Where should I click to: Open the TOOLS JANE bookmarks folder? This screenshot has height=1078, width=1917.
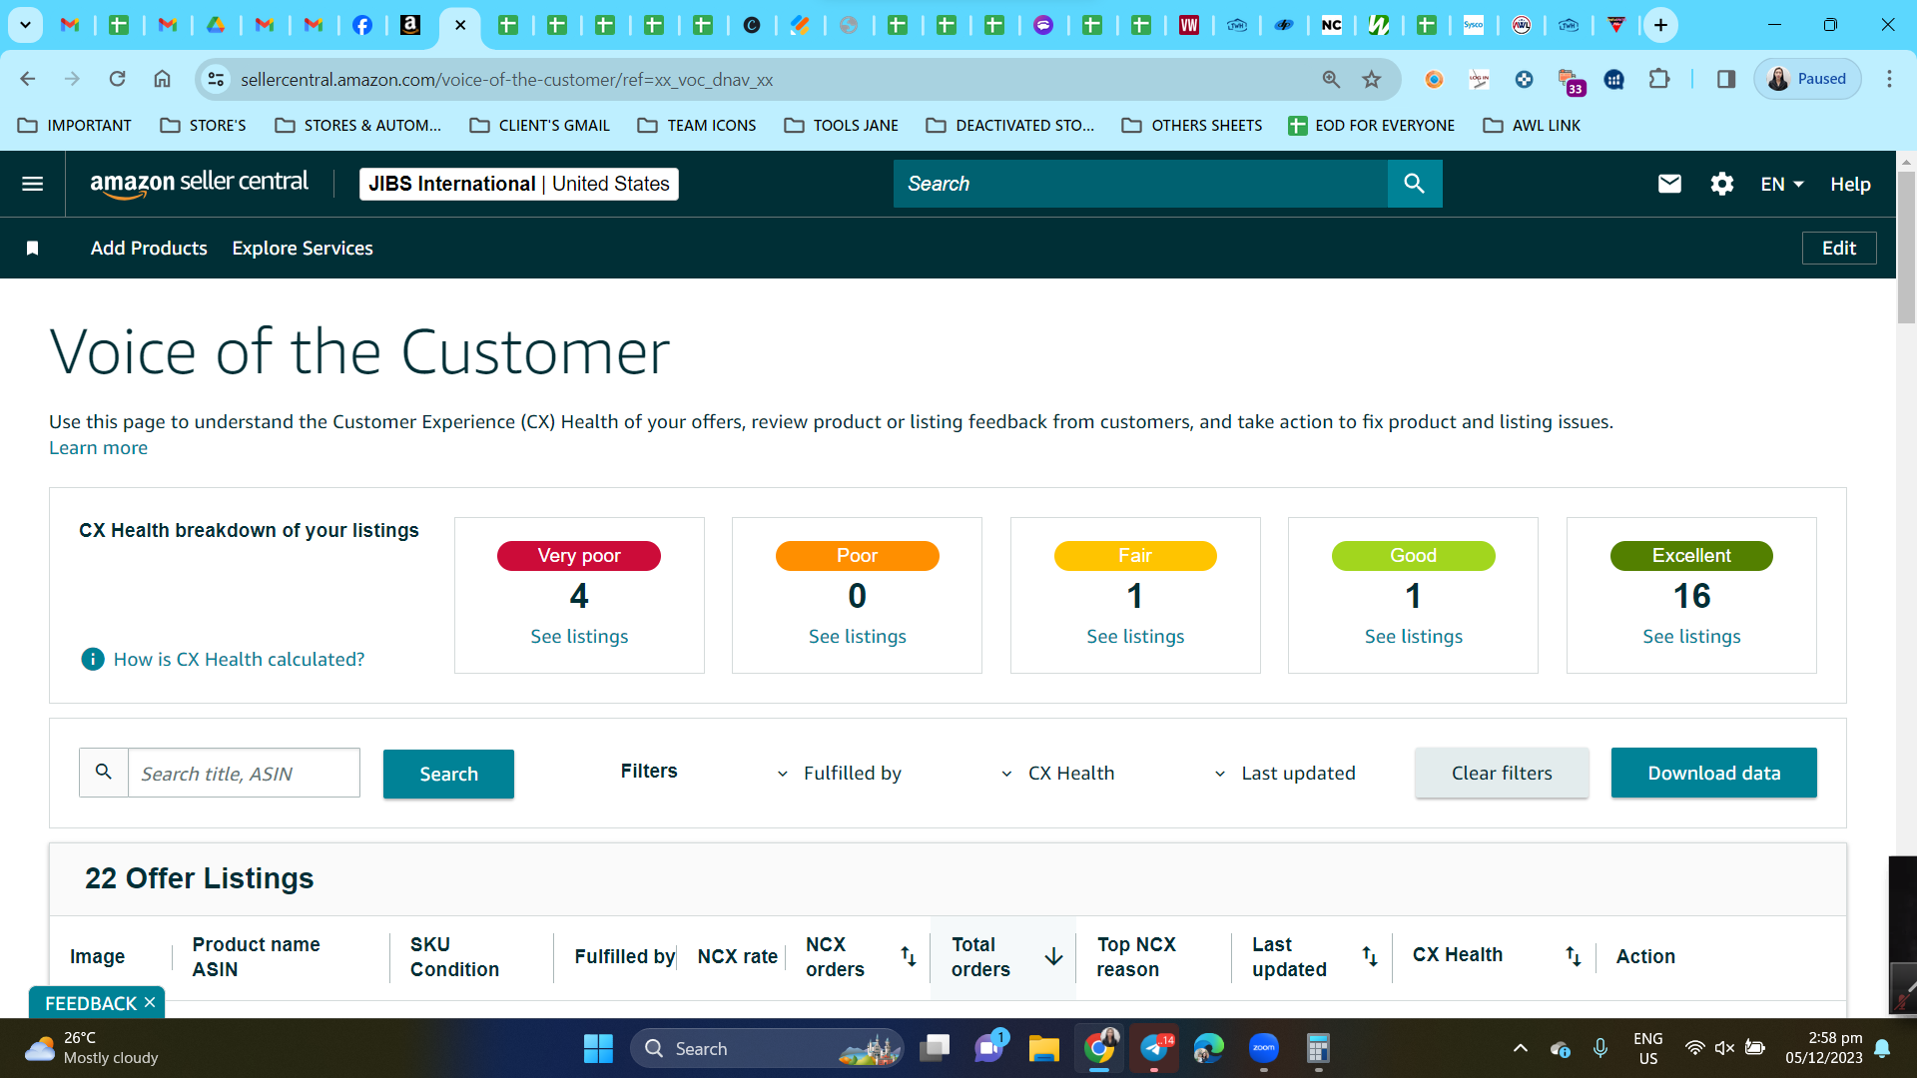click(842, 126)
